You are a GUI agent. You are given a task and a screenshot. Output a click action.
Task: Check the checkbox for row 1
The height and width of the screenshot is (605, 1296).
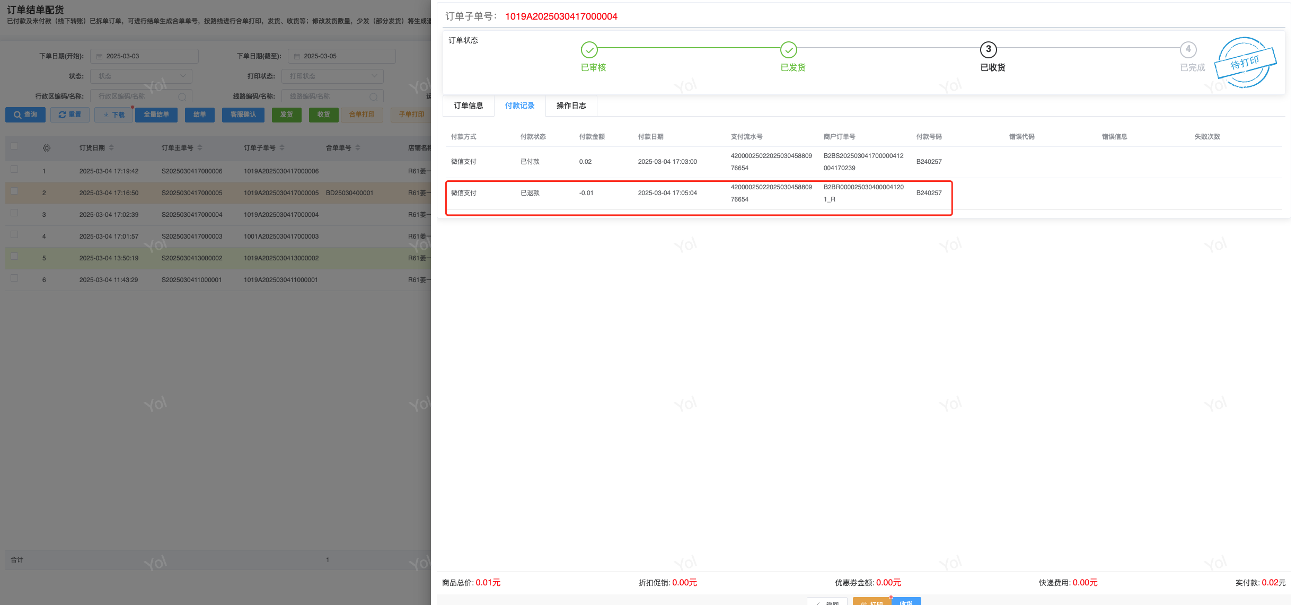click(14, 169)
